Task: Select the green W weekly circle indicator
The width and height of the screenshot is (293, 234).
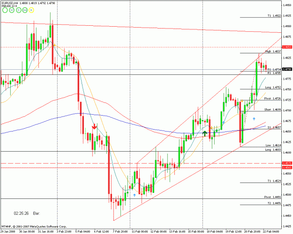Action: [12, 10]
